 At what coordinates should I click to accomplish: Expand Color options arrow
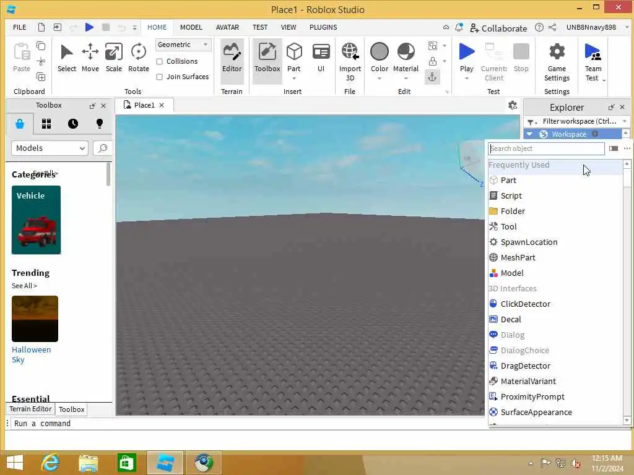380,79
